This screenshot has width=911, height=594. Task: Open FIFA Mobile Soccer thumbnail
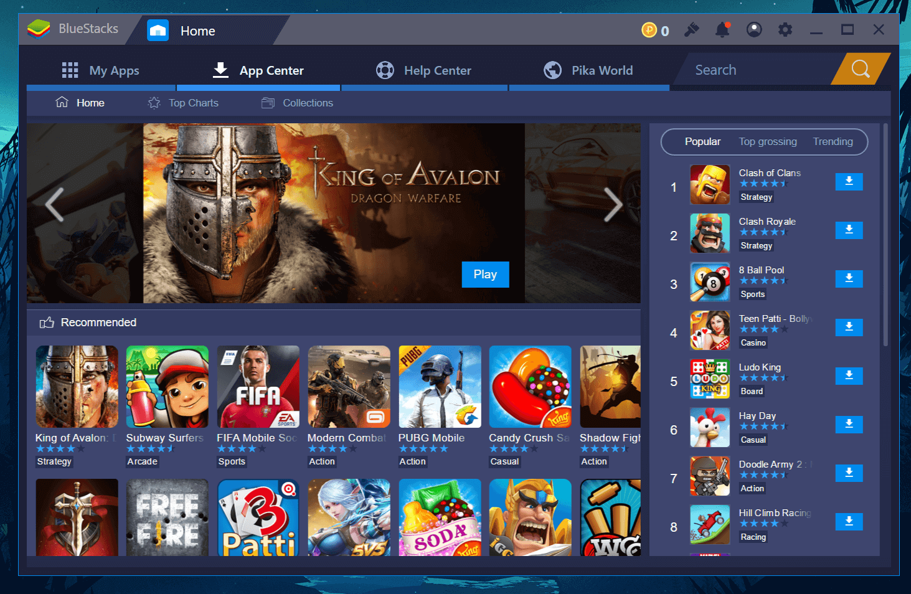tap(258, 387)
